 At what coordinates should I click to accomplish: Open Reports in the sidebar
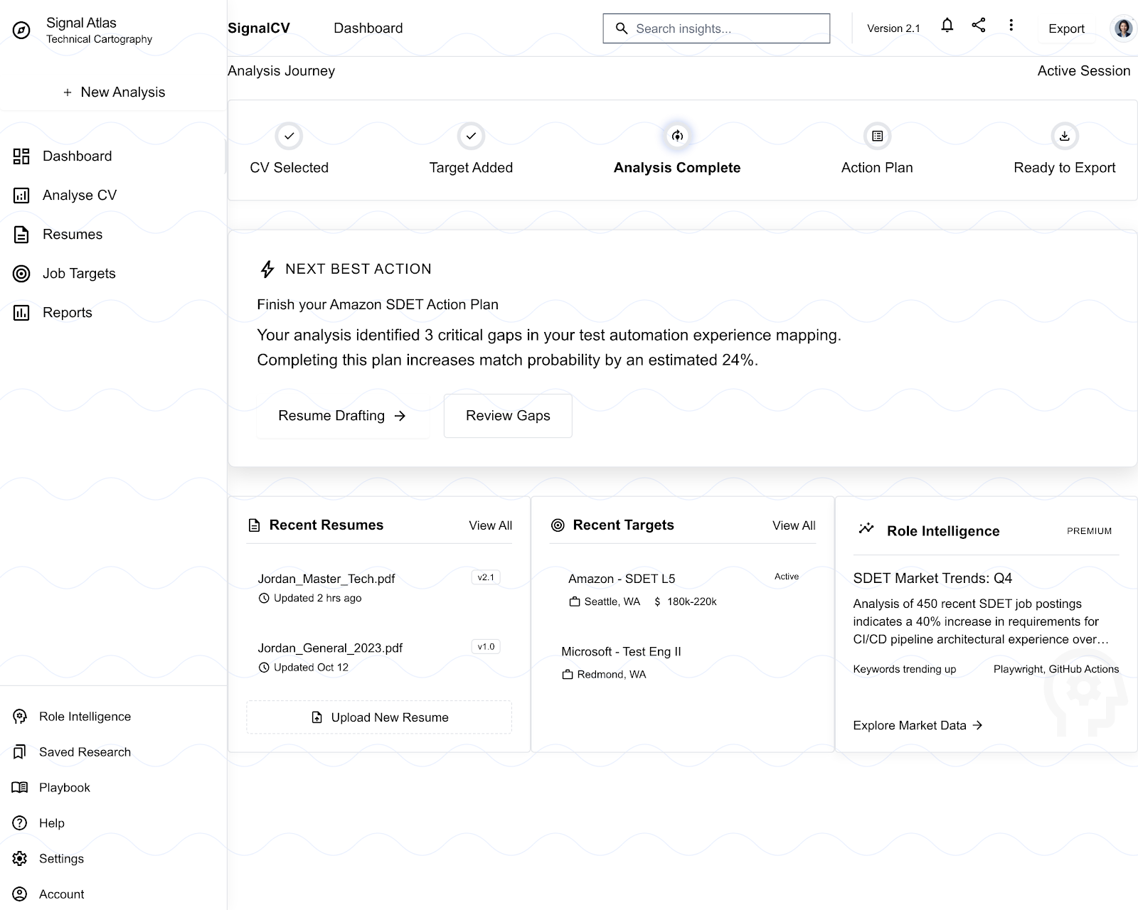113,313
